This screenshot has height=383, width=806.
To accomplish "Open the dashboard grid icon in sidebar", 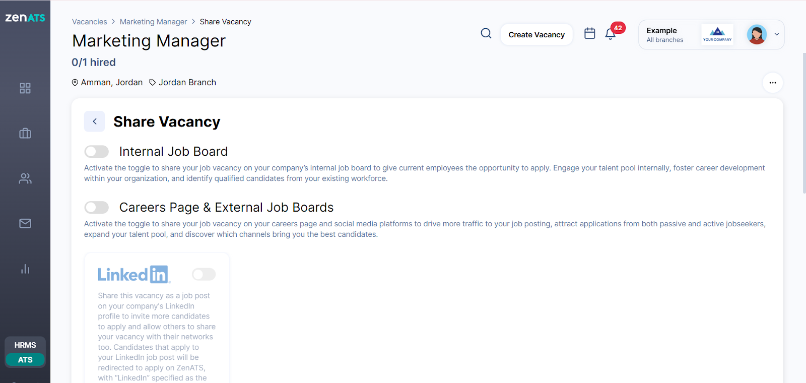I will 25,88.
